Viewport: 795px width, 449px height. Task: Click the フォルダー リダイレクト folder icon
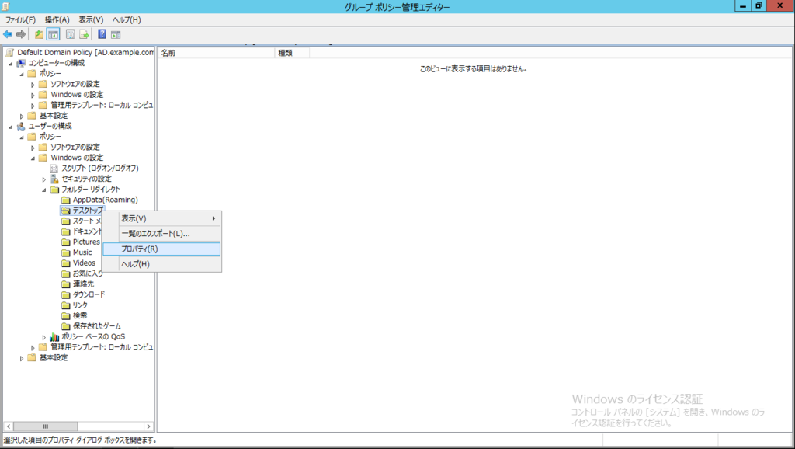pos(54,190)
